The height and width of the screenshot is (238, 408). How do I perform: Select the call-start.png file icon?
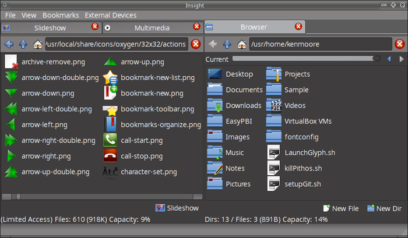coord(111,140)
